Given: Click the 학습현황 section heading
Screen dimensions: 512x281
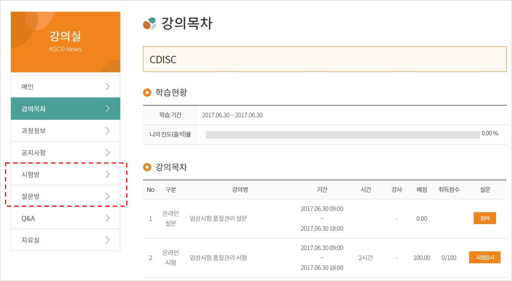Looking at the screenshot, I should coord(171,93).
